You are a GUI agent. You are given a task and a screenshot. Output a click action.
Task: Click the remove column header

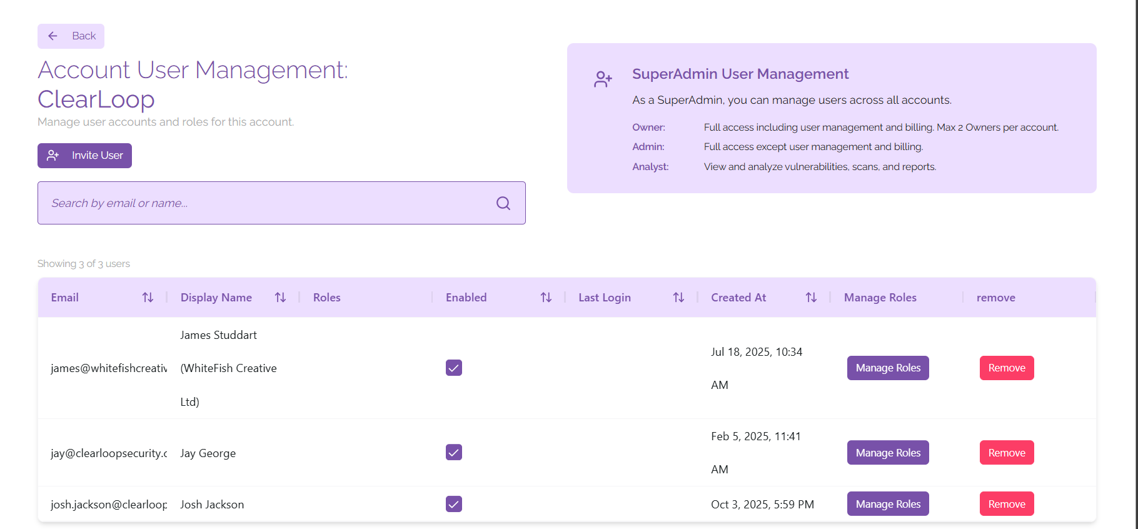point(996,298)
